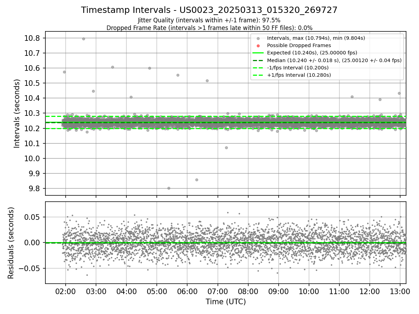Click the y-axis tick label '10.7'
The height and width of the screenshot is (314, 419).
pos(32,53)
